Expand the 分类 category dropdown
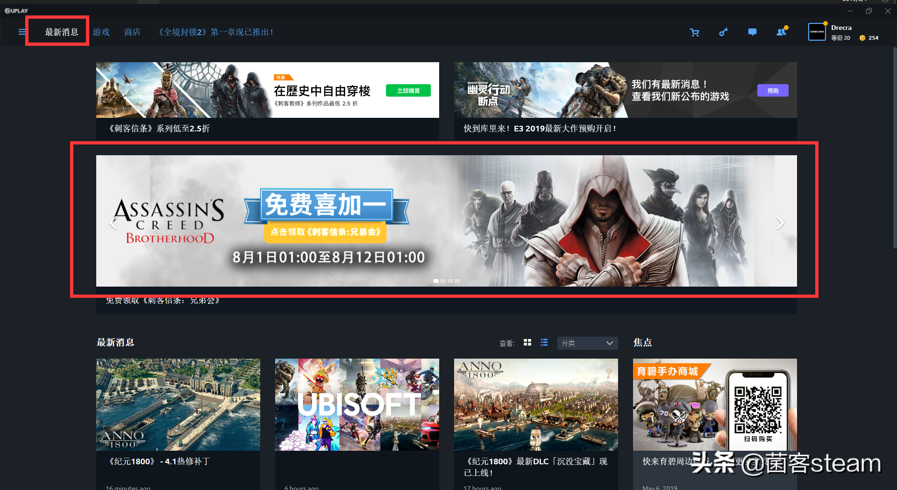897x490 pixels. (x=588, y=343)
